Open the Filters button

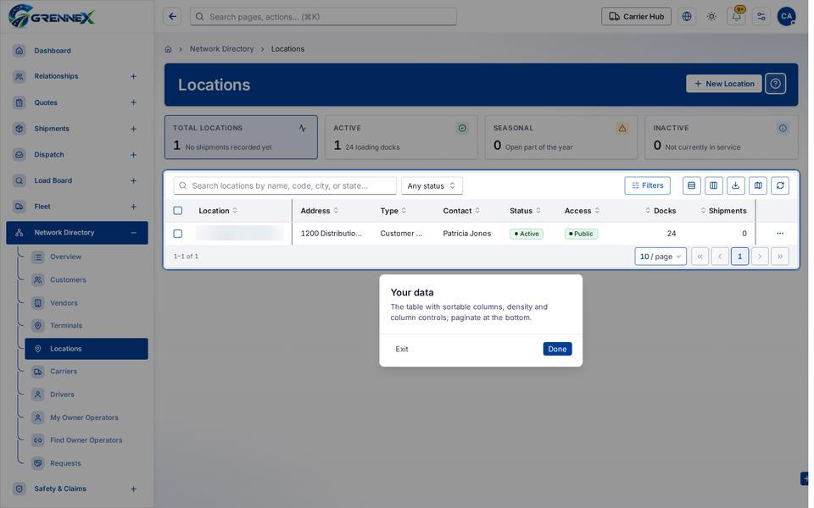pyautogui.click(x=647, y=185)
